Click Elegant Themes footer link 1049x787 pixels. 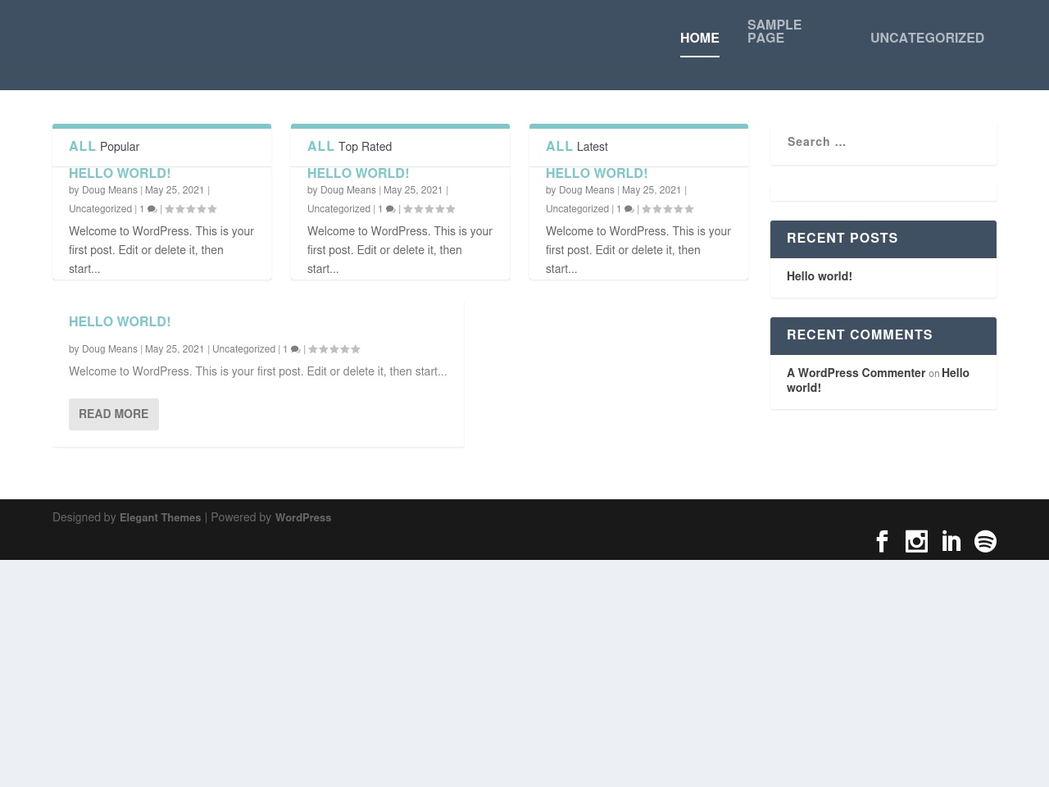tap(160, 517)
